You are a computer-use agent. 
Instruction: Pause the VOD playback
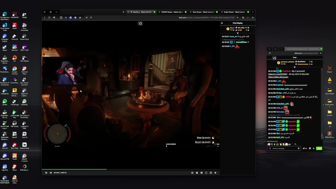pyautogui.click(x=46, y=173)
